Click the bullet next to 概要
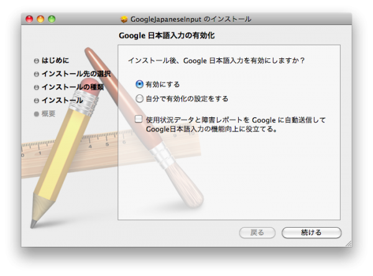This screenshot has height=276, width=373. click(x=37, y=114)
